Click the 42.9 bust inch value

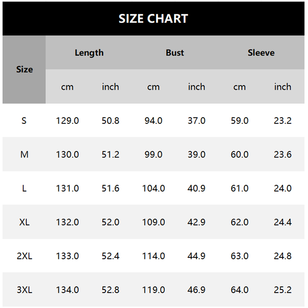tap(196, 222)
